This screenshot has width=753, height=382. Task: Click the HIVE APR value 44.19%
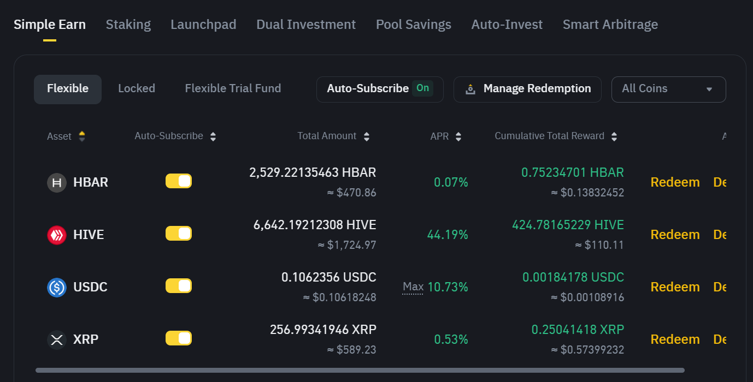448,235
